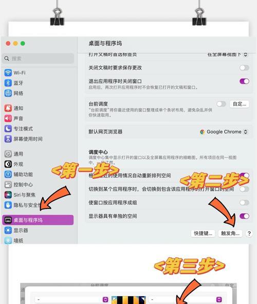The height and width of the screenshot is (304, 257).
Task: Open Notifications (通知) bell icon
Action: click(x=8, y=108)
